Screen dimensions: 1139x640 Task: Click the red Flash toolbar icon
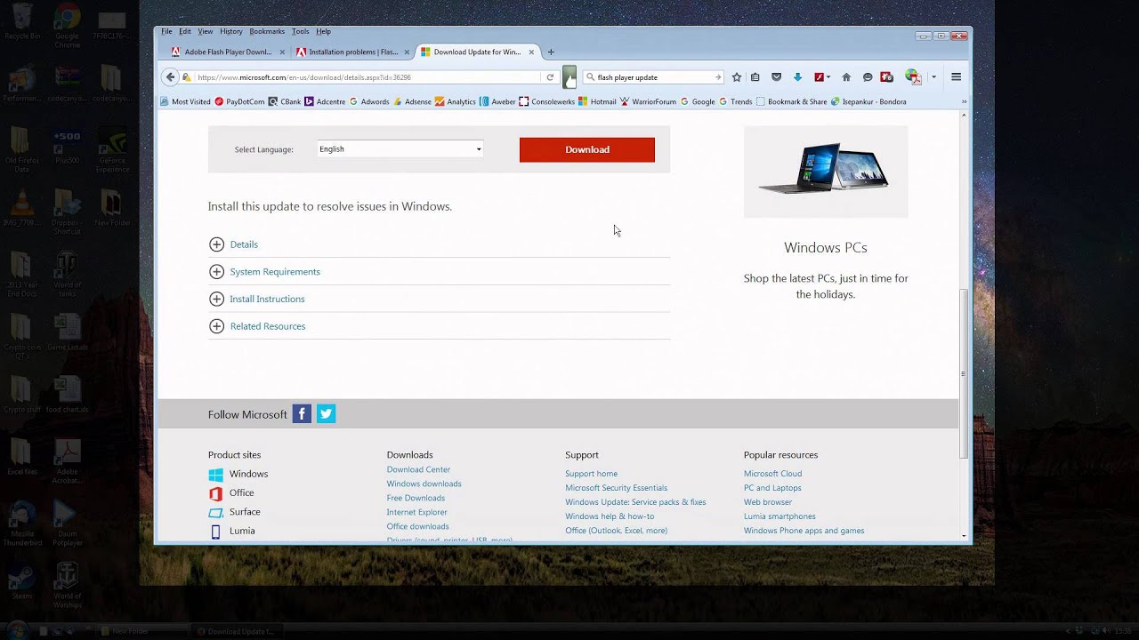point(819,77)
